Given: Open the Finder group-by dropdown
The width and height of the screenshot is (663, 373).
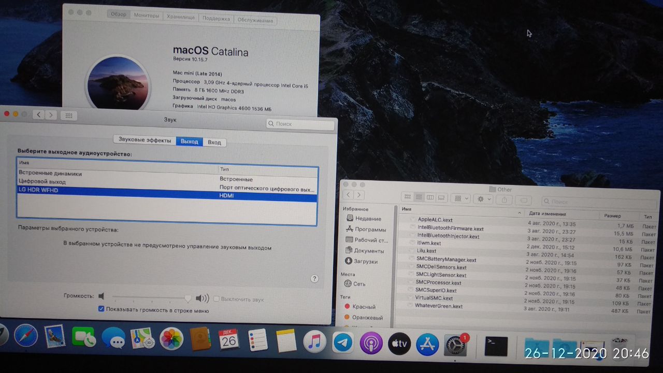Looking at the screenshot, I should [460, 198].
